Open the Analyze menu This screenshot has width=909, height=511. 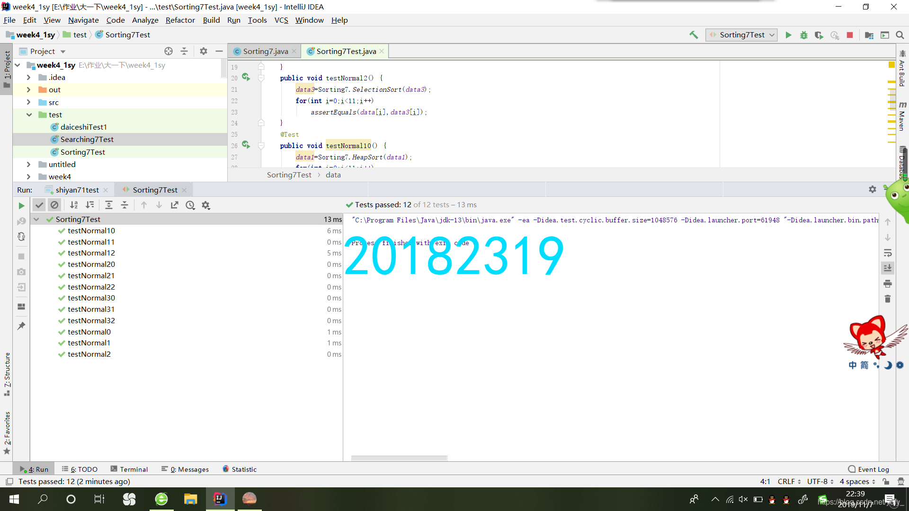(x=145, y=20)
